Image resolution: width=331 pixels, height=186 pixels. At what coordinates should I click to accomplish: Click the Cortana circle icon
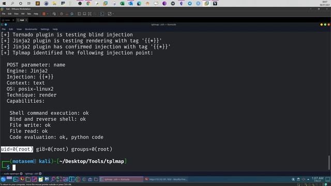(21, 4)
